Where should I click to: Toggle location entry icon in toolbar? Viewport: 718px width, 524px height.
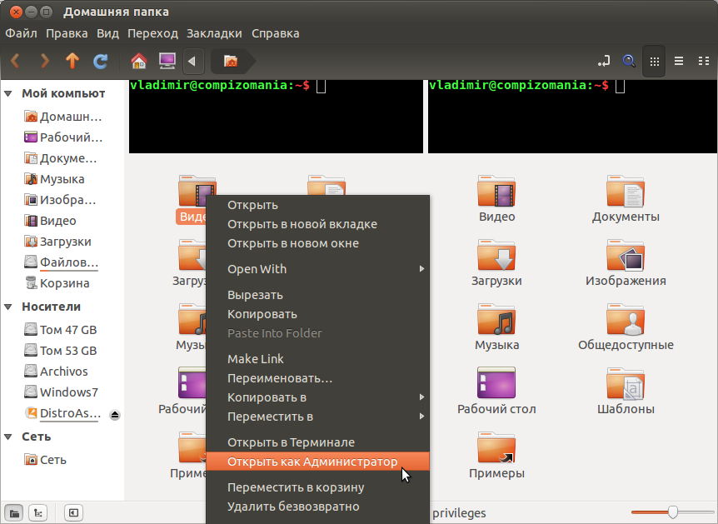(x=604, y=61)
